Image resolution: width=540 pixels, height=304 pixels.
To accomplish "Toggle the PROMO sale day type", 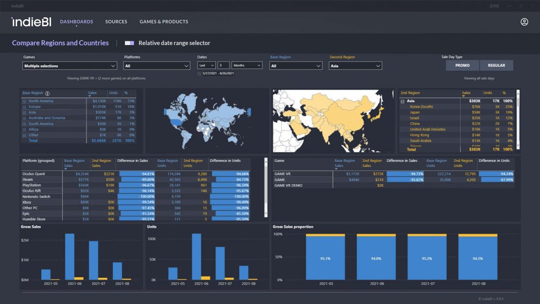I will click(462, 65).
